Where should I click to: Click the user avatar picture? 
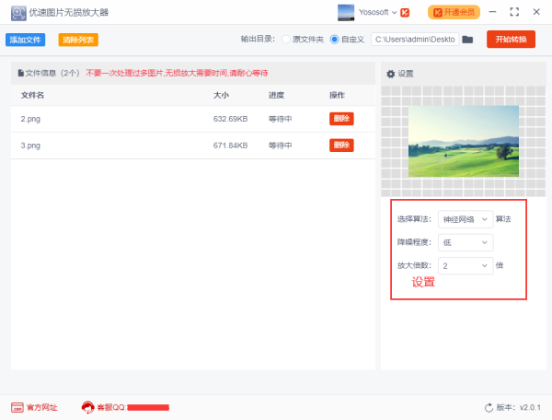346,12
